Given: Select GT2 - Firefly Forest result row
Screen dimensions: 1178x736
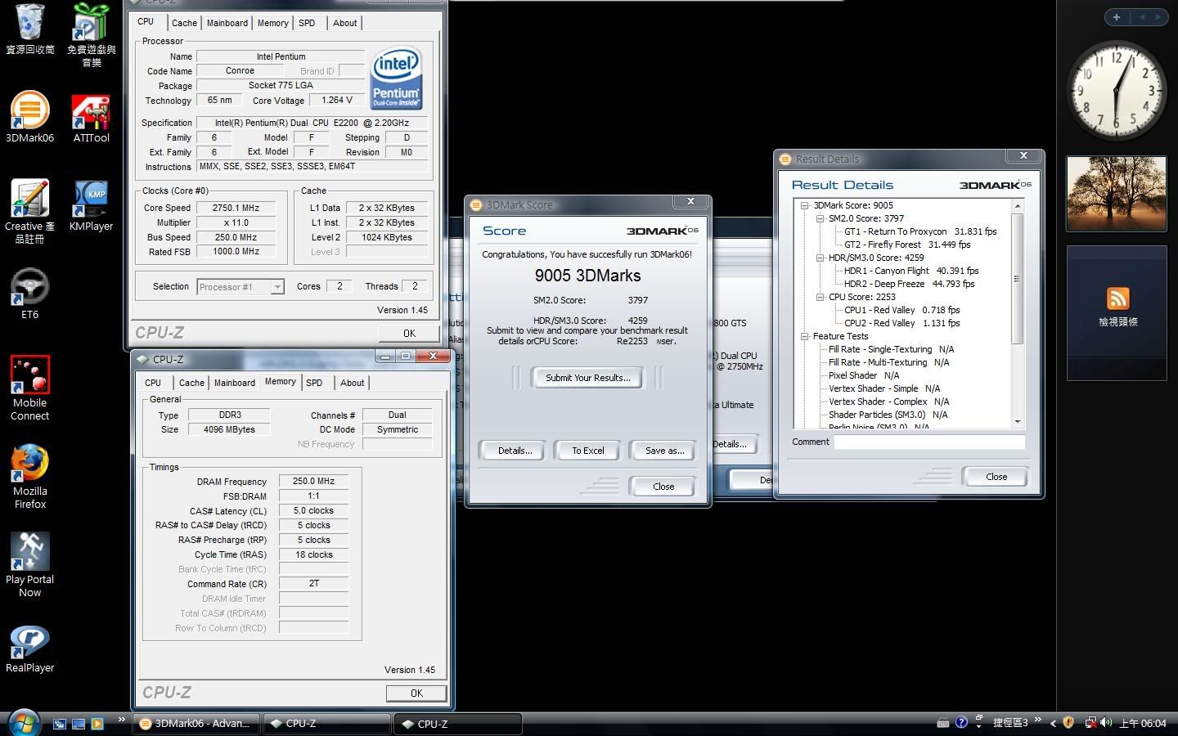Looking at the screenshot, I should (x=907, y=245).
